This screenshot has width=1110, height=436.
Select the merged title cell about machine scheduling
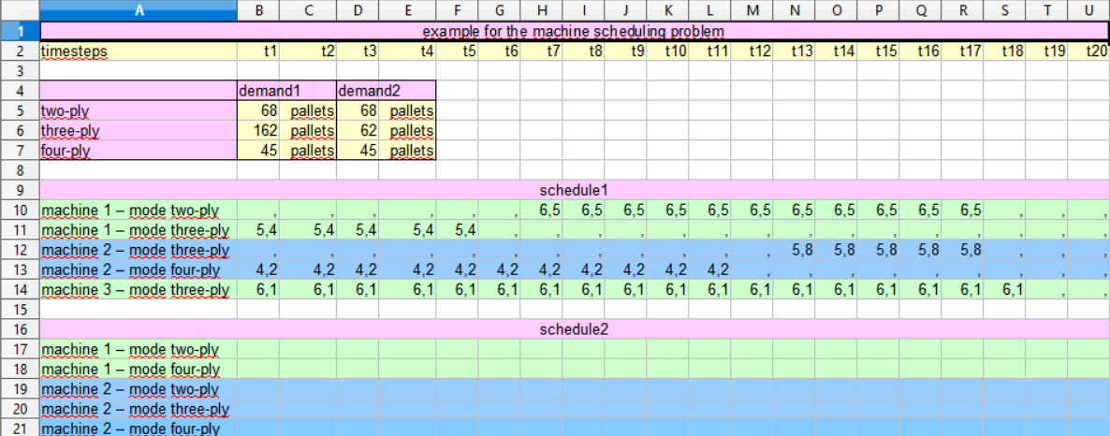click(x=573, y=31)
